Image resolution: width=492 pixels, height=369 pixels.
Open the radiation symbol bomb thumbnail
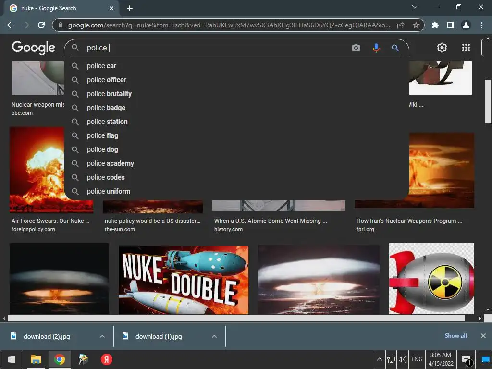click(431, 279)
